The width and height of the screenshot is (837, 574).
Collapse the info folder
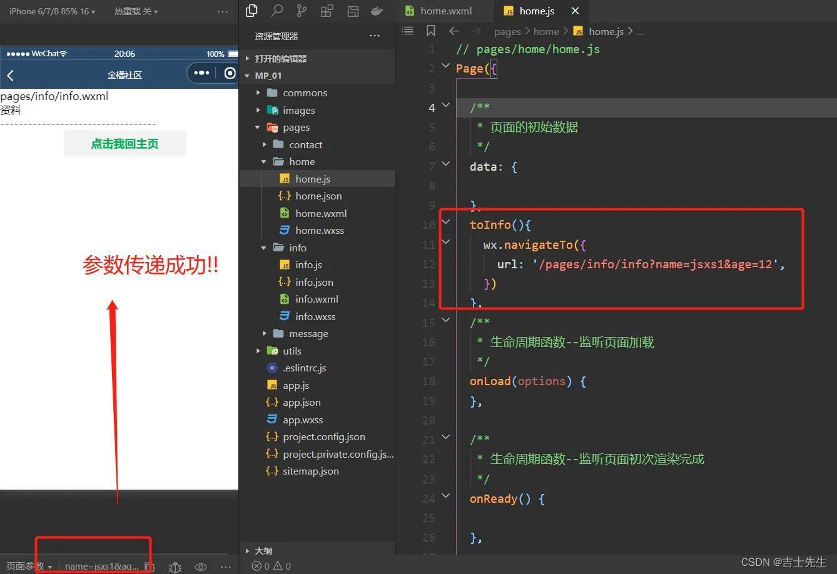(317, 248)
